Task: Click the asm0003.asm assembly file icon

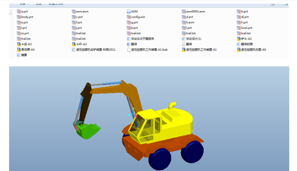Action: tap(184, 11)
